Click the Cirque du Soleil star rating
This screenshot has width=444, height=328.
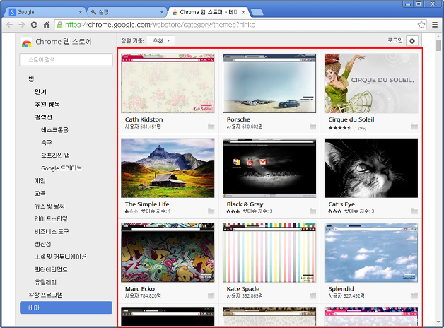point(340,128)
